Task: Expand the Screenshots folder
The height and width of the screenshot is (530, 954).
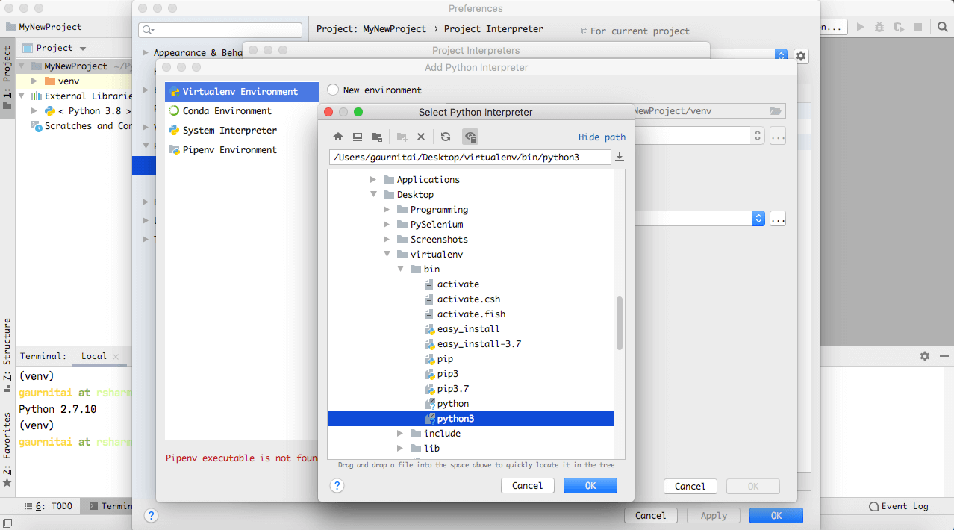Action: tap(387, 240)
